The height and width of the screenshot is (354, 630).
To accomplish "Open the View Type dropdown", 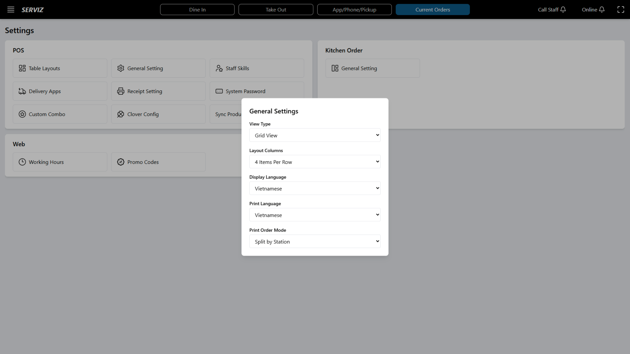I will 315,135.
